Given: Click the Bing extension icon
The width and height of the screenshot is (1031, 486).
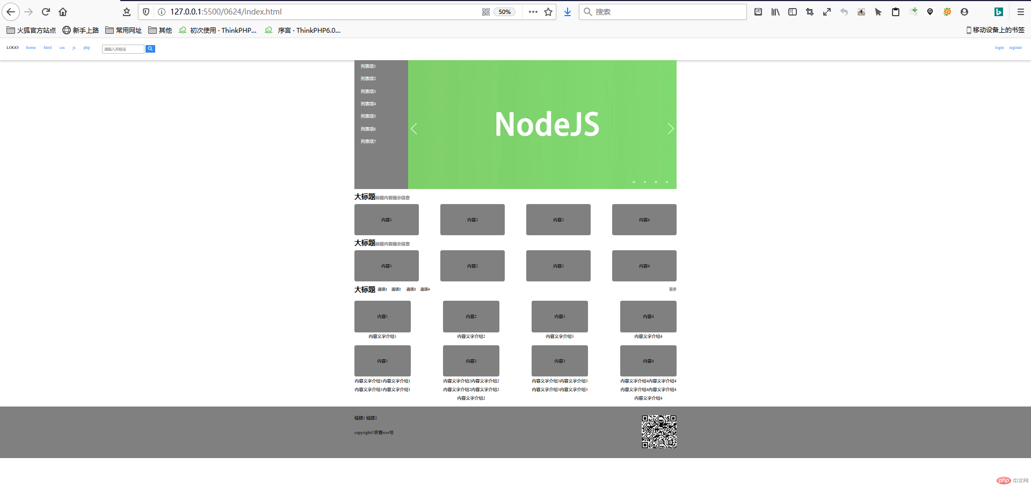Looking at the screenshot, I should [999, 12].
